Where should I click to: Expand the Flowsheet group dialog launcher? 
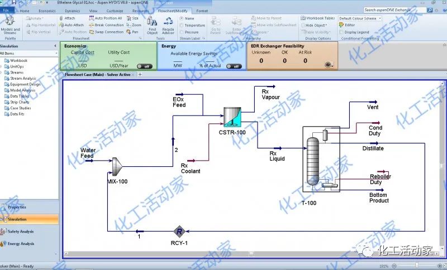click(140, 38)
